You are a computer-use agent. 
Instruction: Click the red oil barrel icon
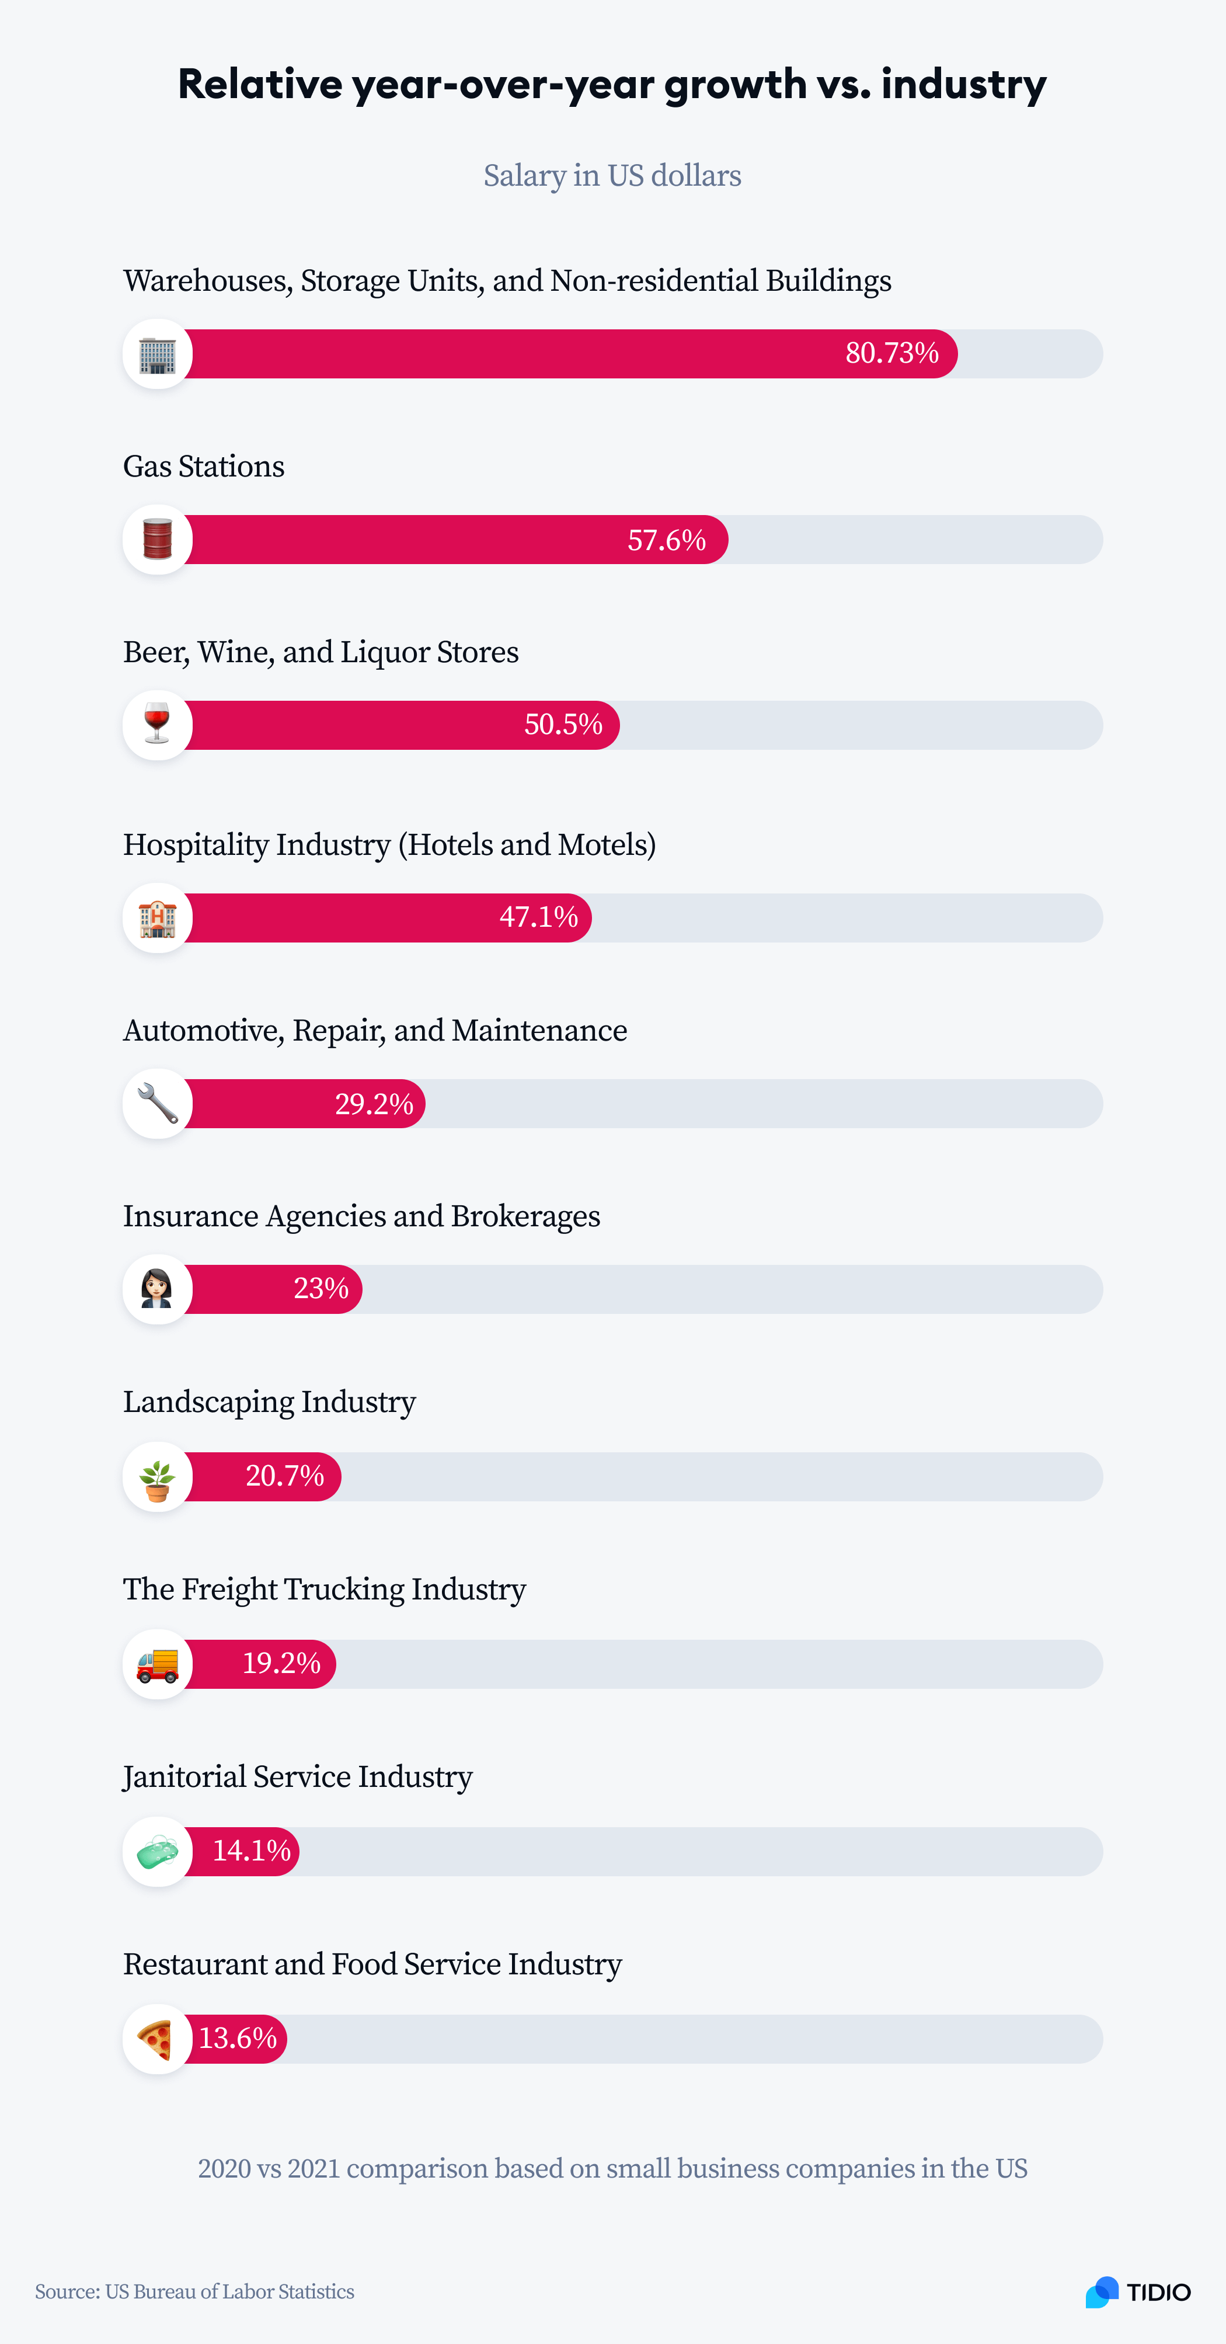(x=158, y=540)
